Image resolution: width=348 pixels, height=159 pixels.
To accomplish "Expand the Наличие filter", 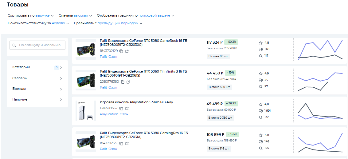I will (x=37, y=100).
